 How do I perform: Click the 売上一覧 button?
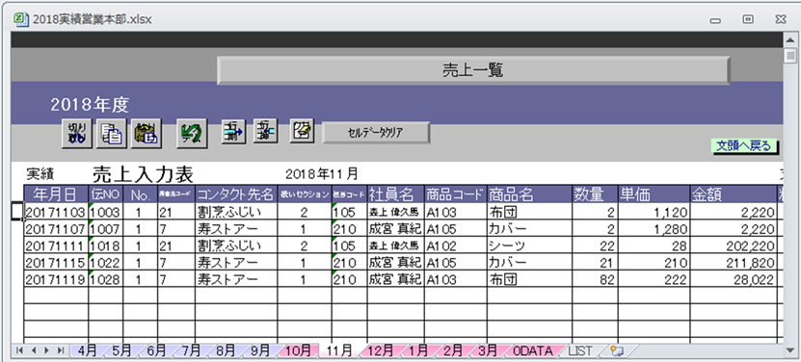tap(473, 70)
